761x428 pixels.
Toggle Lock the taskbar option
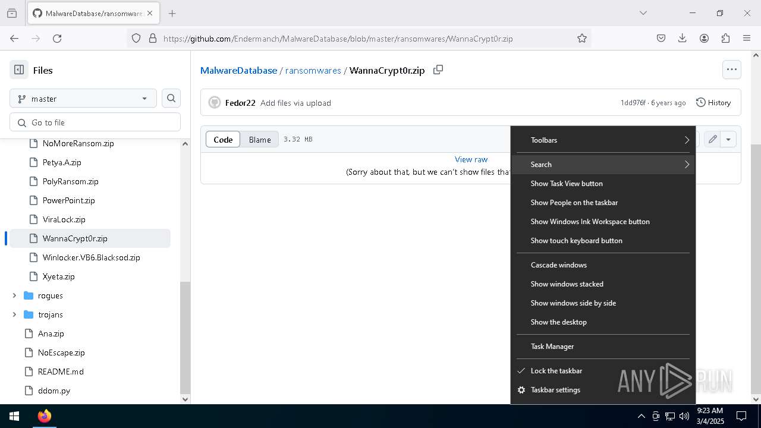coord(603,371)
